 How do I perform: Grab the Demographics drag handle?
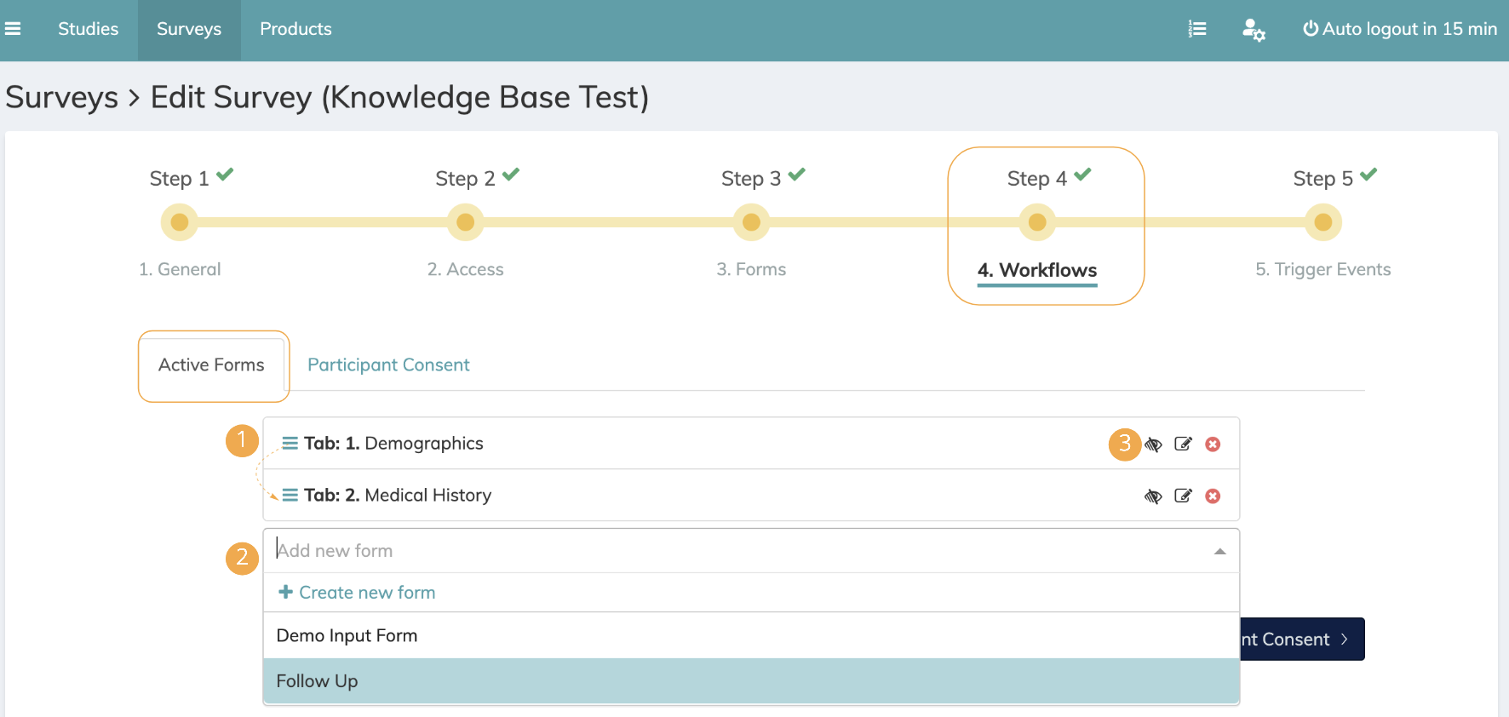pyautogui.click(x=290, y=444)
